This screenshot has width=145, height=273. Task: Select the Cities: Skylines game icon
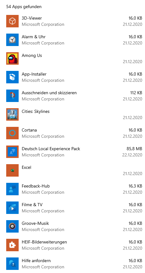[x=12, y=114]
